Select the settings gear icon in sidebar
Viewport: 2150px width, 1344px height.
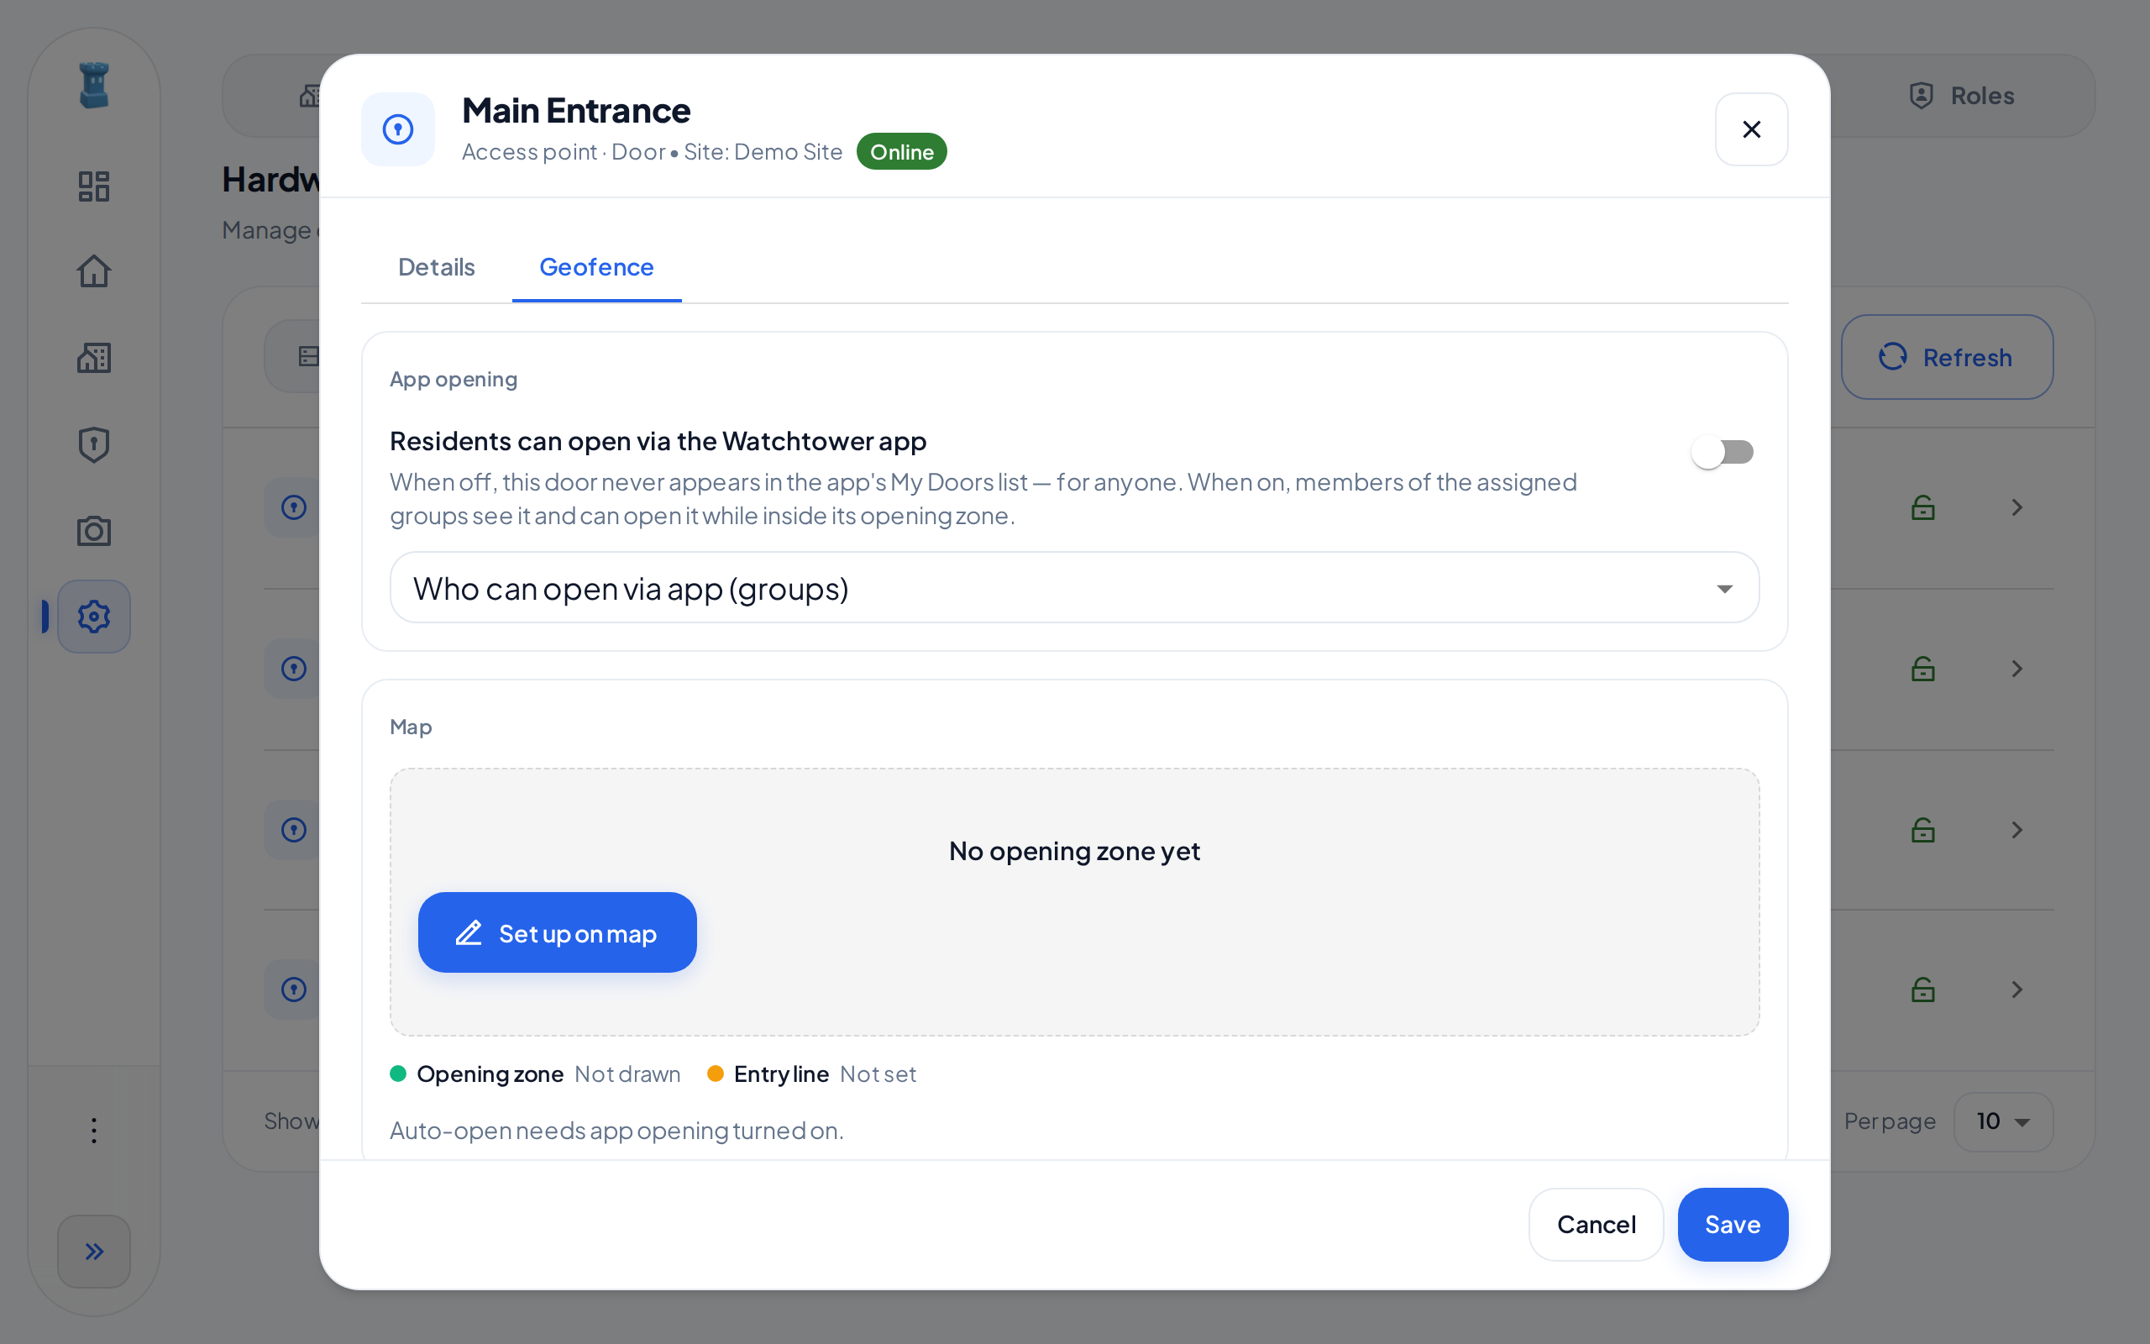coord(93,616)
